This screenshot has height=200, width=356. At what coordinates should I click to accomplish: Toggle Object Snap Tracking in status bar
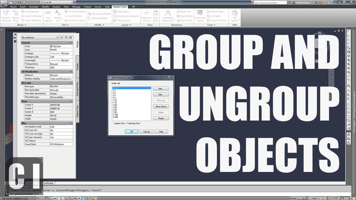(x=67, y=198)
